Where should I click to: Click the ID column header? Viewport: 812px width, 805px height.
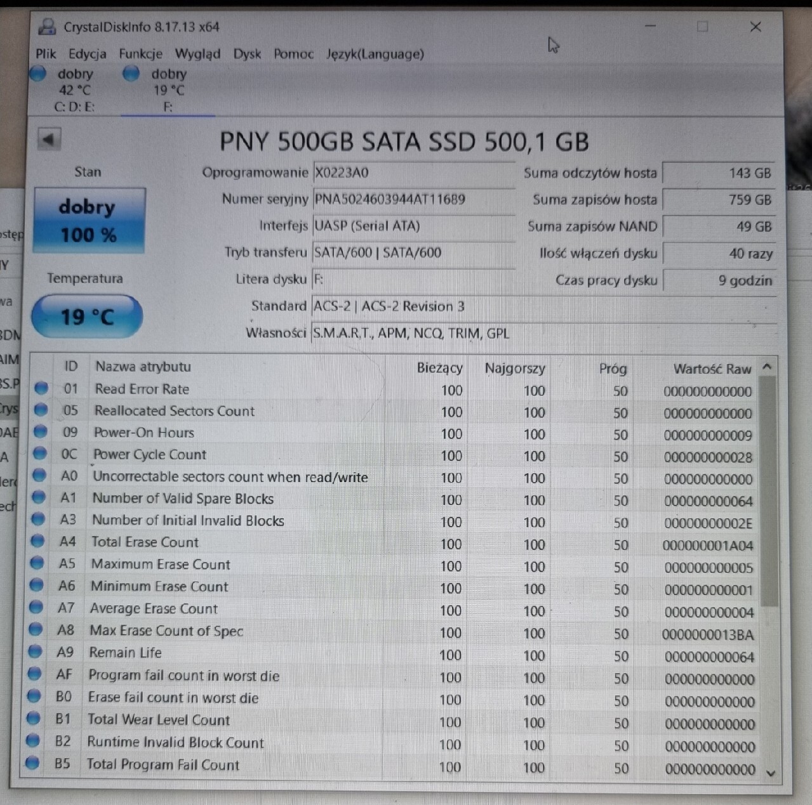click(x=71, y=366)
